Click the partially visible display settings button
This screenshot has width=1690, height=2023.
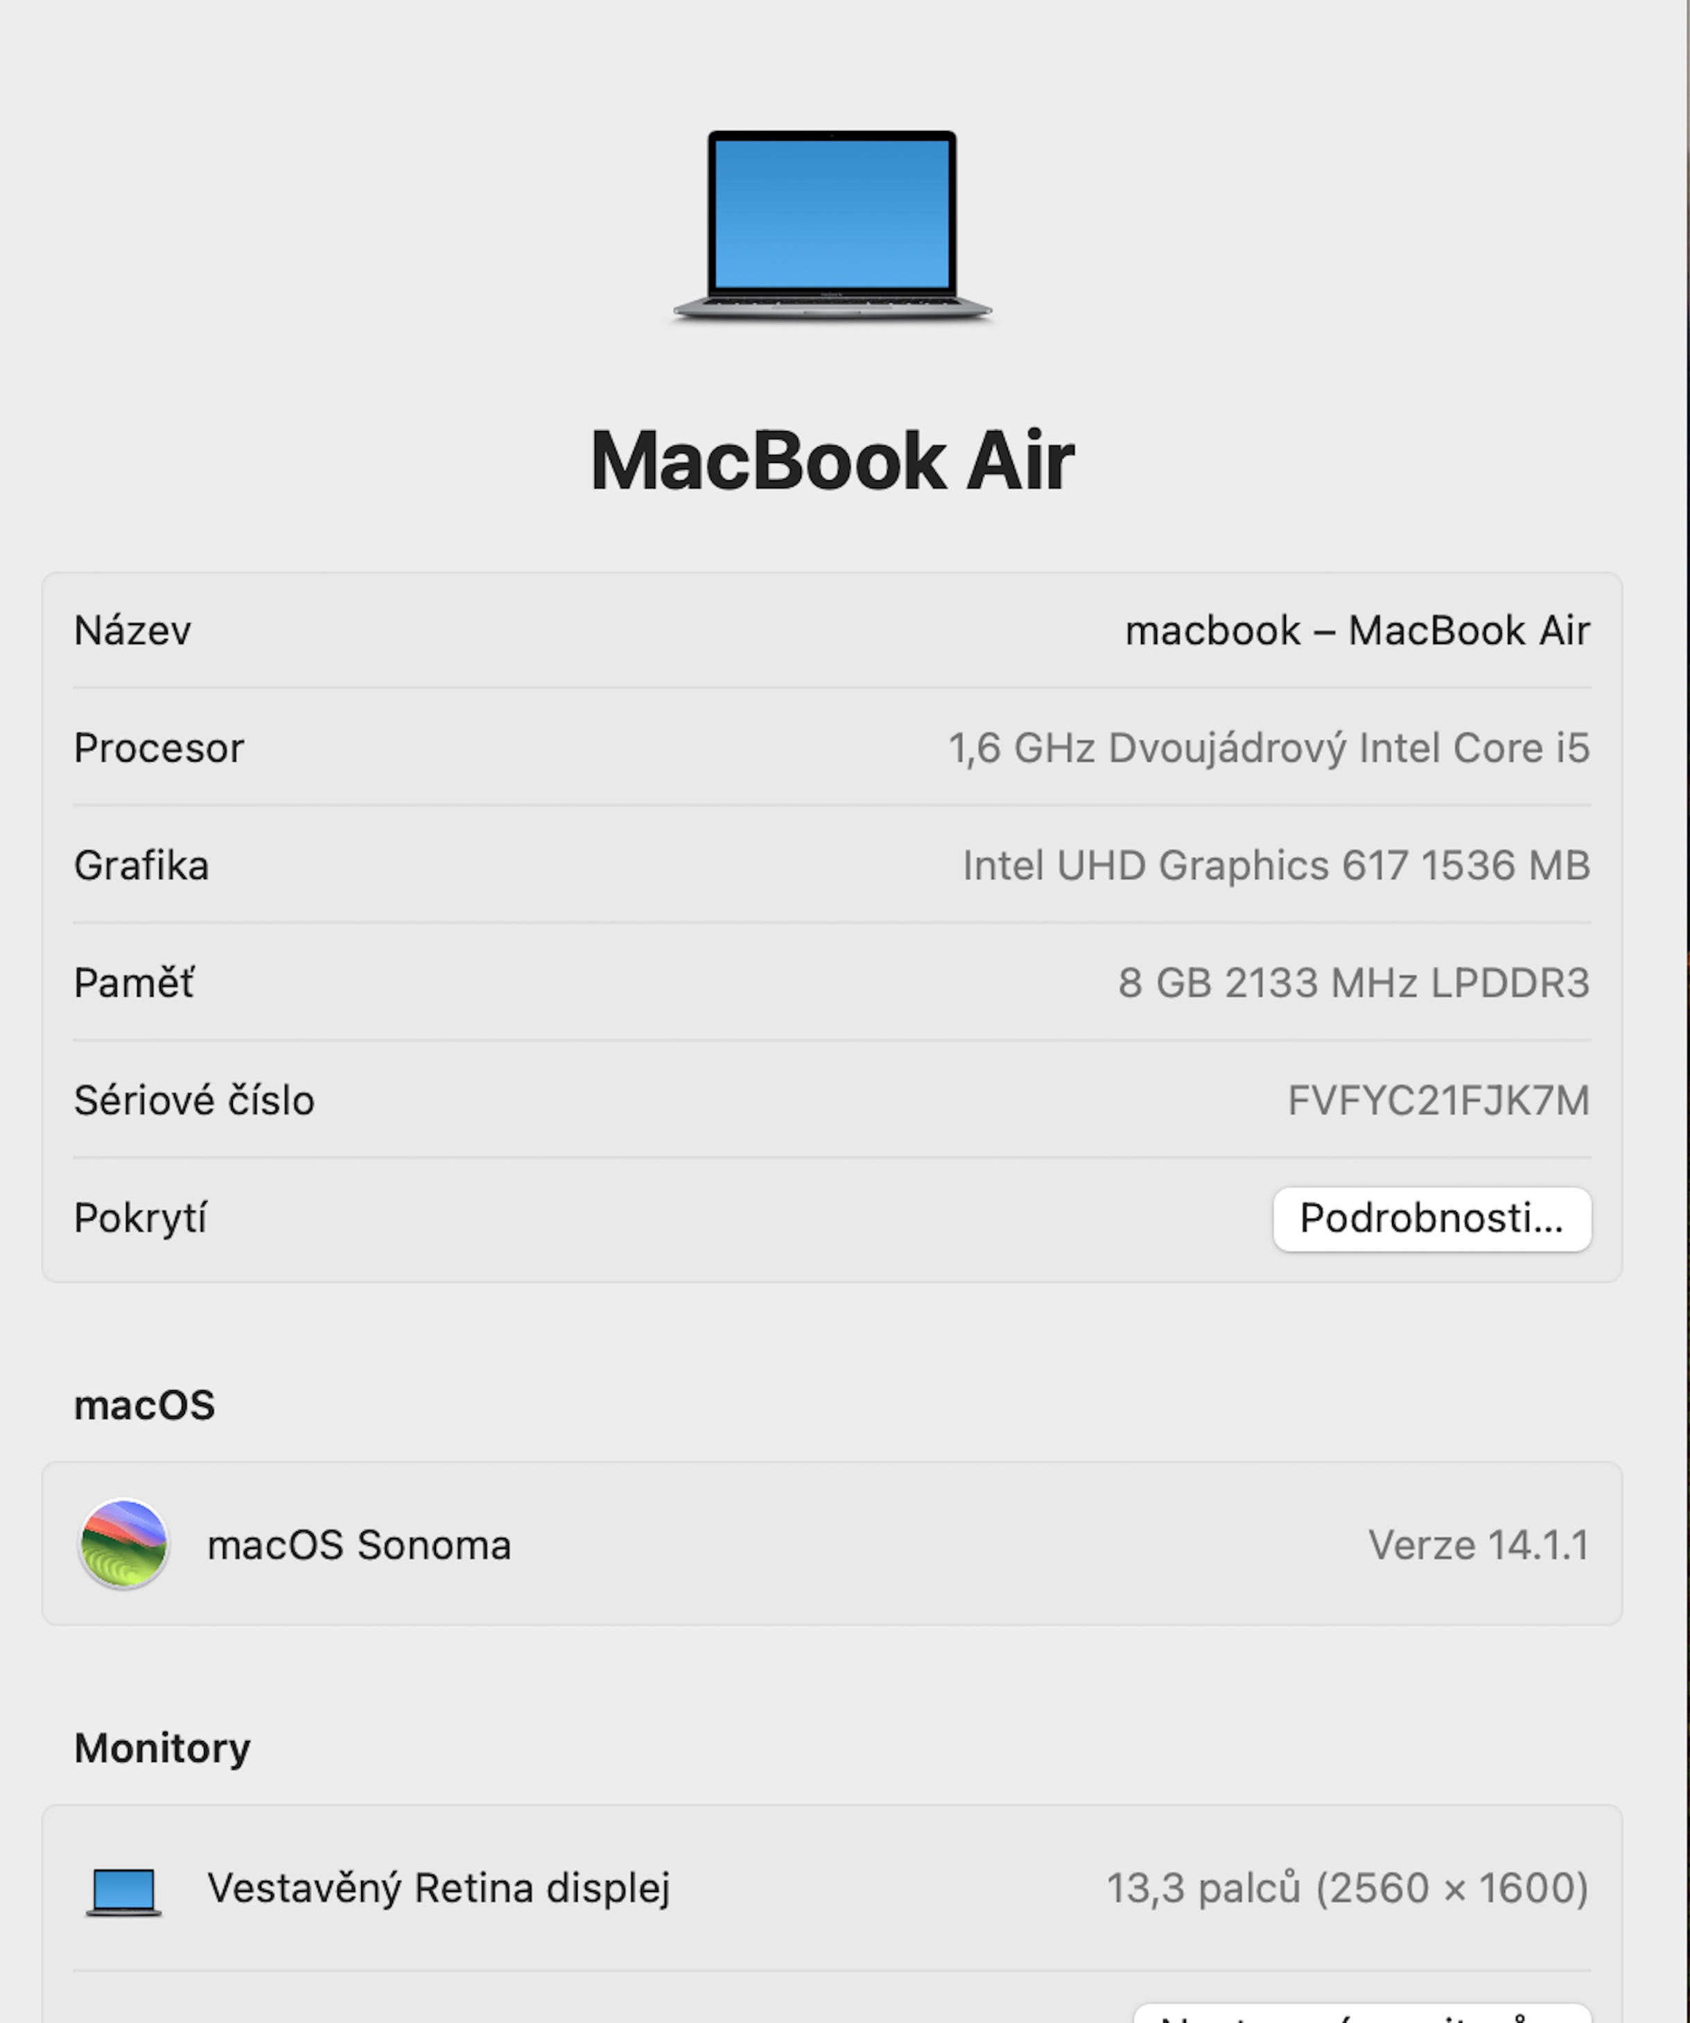1362,2013
